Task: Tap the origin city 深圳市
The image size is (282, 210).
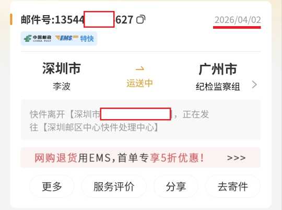Action: tap(62, 68)
